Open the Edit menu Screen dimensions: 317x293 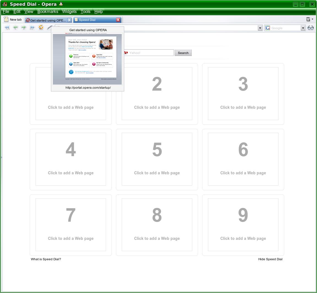[17, 12]
